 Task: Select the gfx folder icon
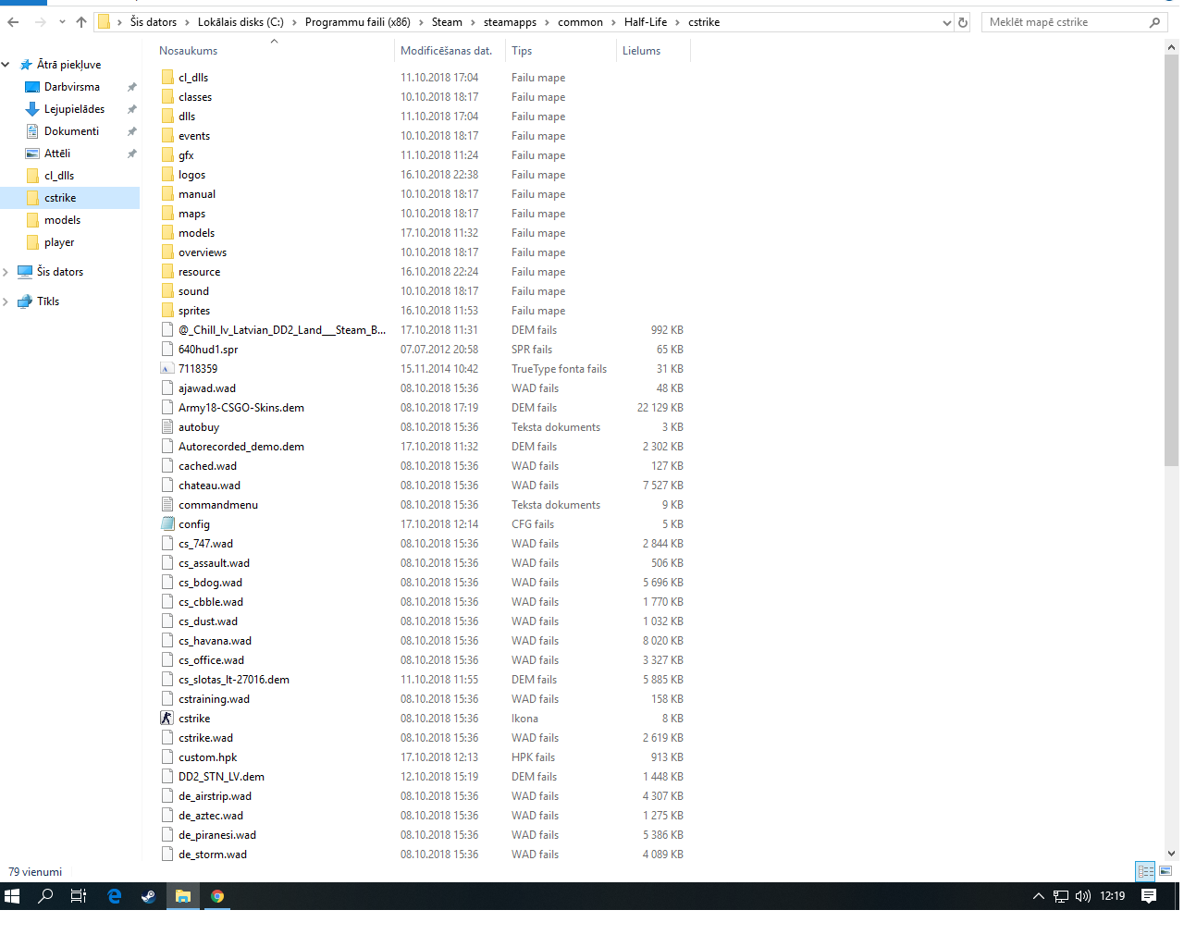tap(167, 155)
